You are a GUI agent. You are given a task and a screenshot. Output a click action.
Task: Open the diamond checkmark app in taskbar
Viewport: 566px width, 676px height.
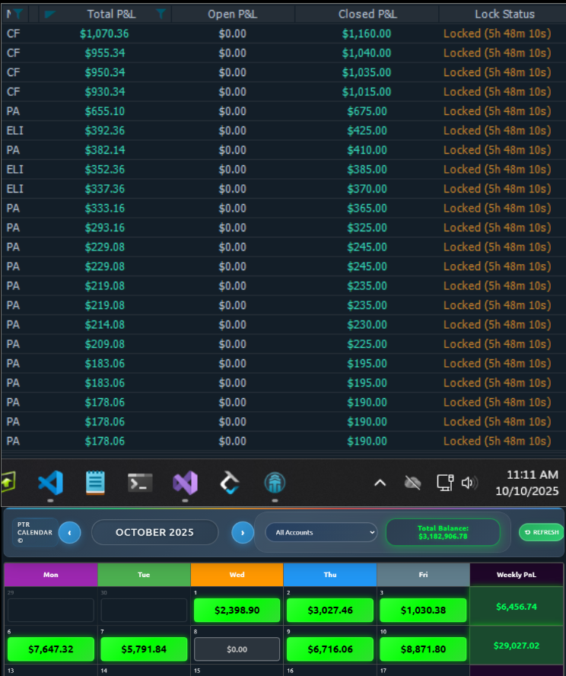point(230,483)
